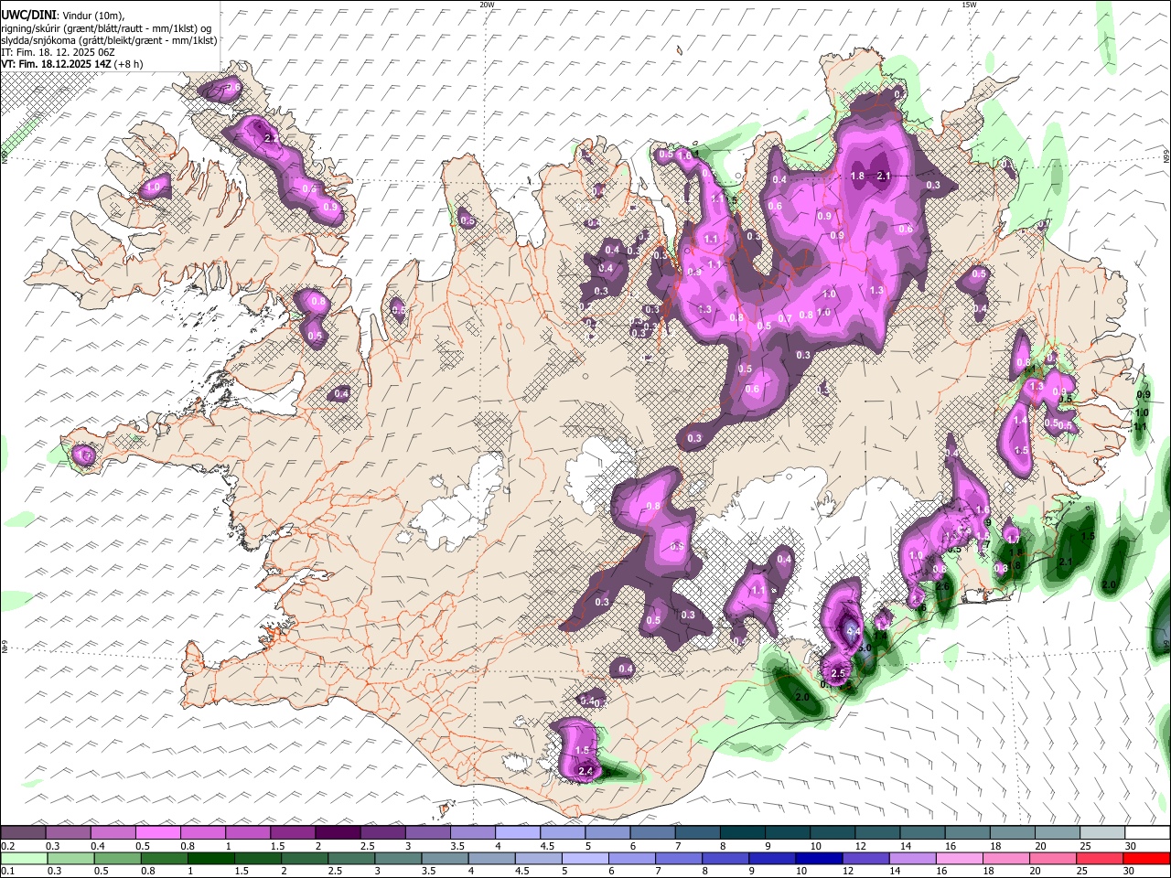
Task: Click the '15W' longitude label
Action: point(969,5)
